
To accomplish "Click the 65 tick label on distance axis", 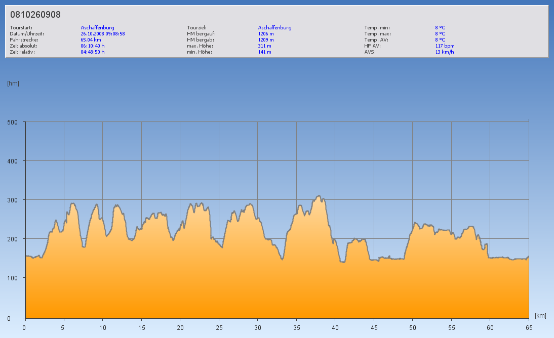I will click(x=529, y=327).
